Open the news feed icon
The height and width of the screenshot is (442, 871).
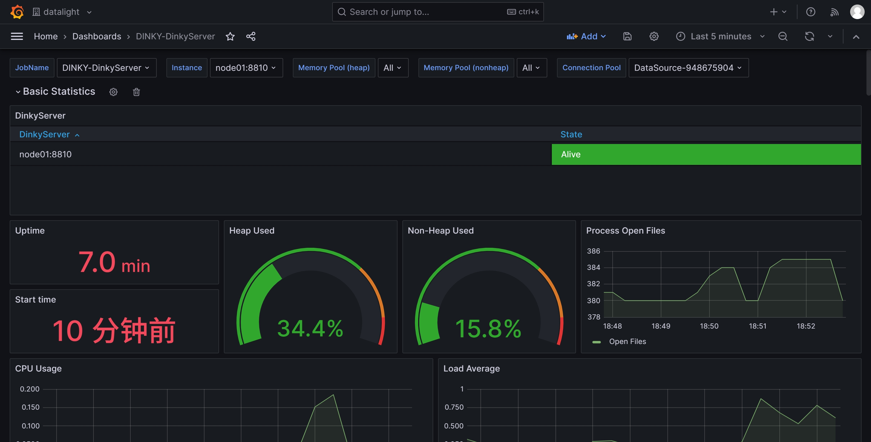pos(834,12)
